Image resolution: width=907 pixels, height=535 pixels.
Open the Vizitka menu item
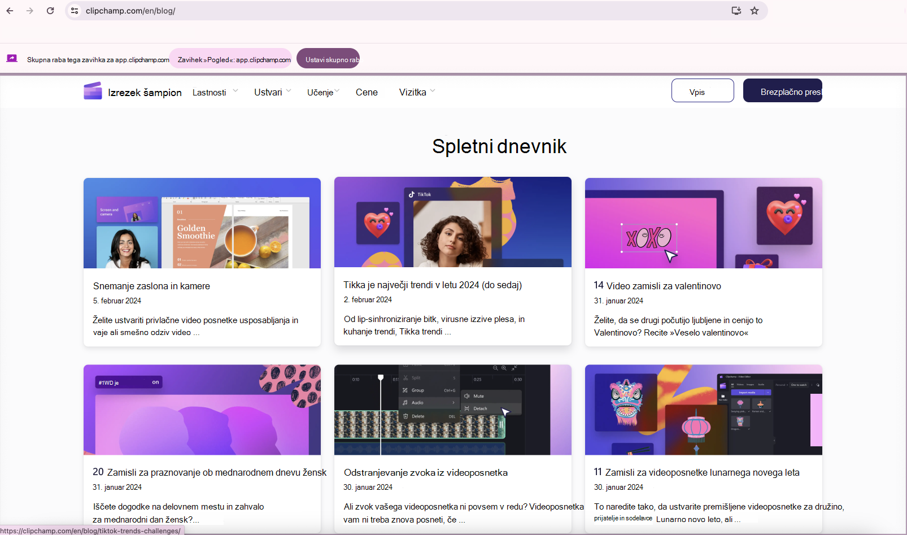(412, 92)
